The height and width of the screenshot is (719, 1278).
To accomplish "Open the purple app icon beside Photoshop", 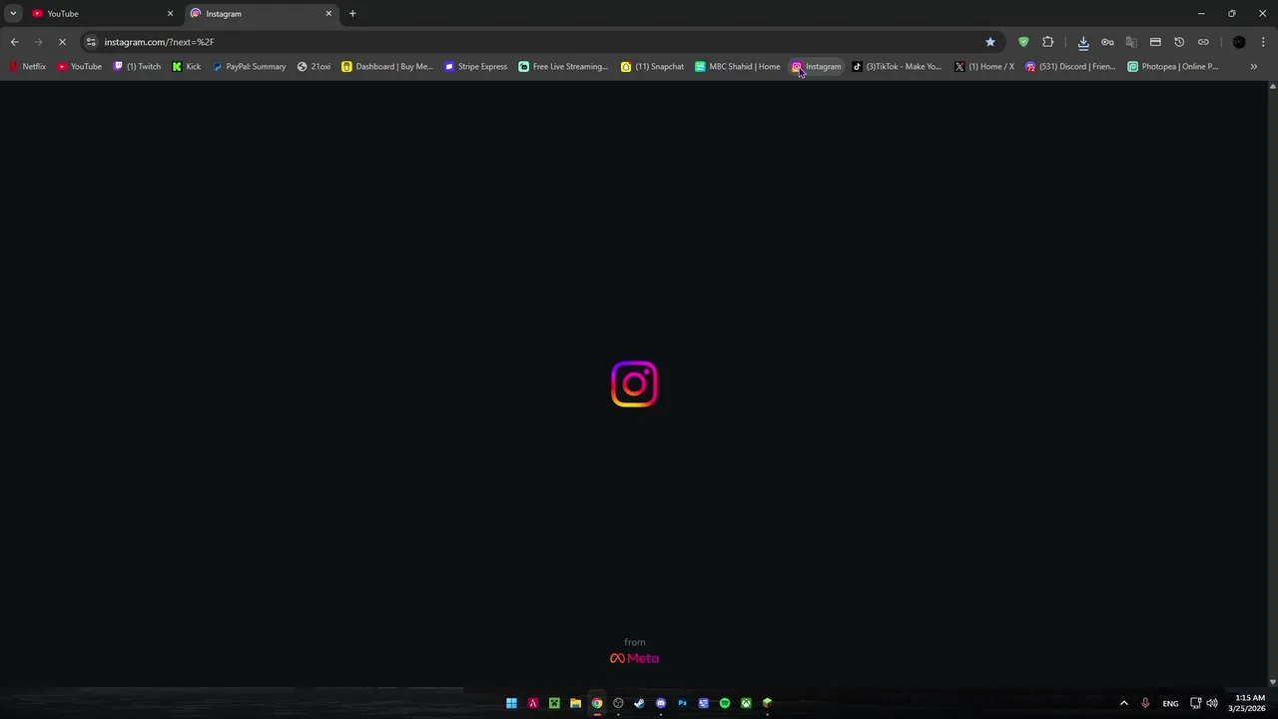I will pos(704,703).
